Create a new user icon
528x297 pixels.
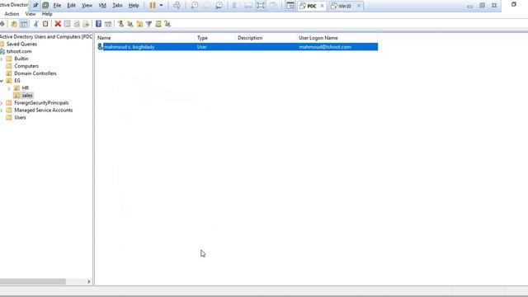tap(120, 24)
